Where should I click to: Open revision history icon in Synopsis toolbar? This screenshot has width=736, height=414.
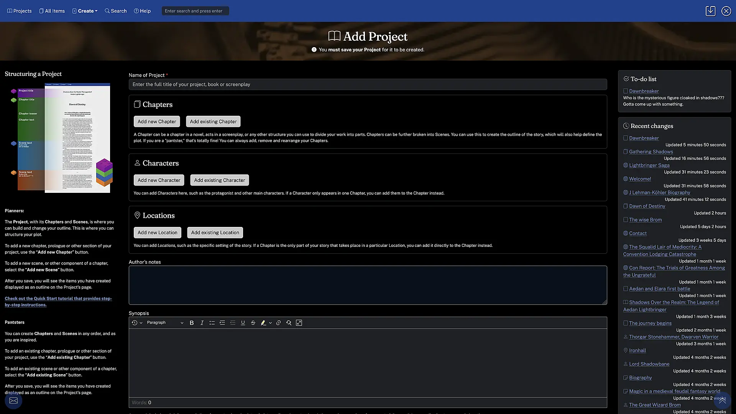point(135,323)
